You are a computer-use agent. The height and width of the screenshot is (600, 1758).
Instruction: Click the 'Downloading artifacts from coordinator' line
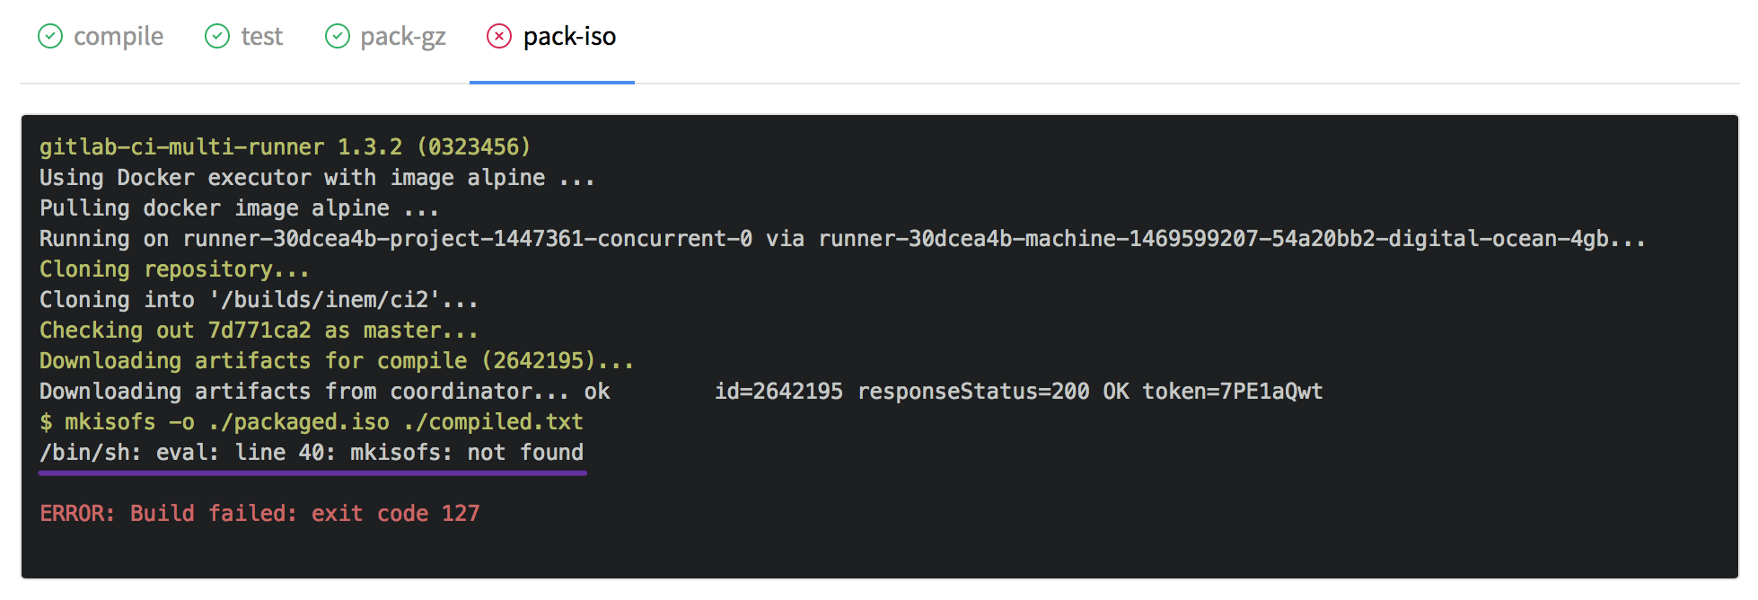coord(680,391)
